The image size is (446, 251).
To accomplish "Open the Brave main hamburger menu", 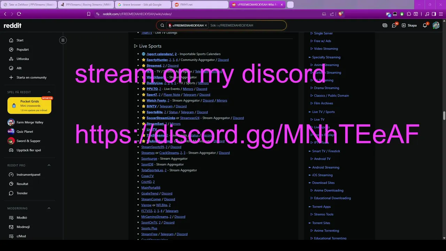I will (x=441, y=14).
